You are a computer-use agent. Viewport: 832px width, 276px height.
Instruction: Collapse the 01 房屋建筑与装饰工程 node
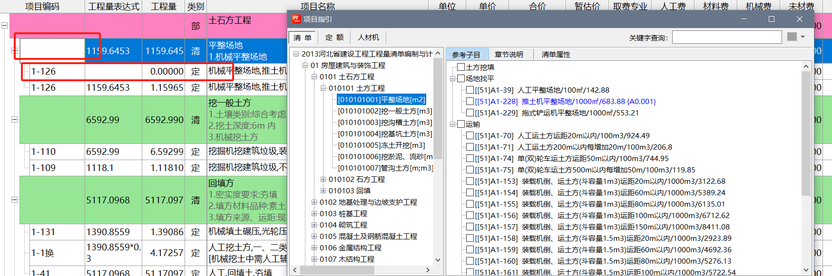pos(305,66)
